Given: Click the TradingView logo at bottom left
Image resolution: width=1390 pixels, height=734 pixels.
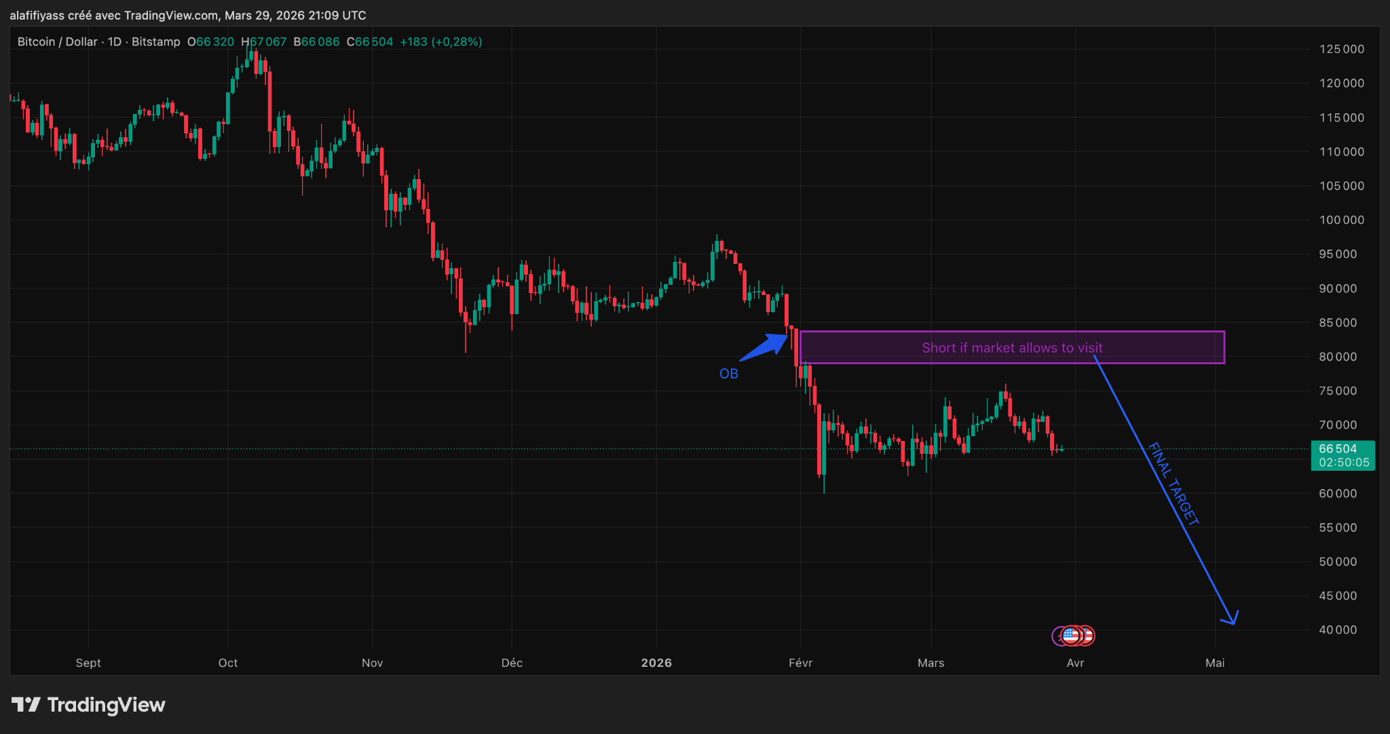Looking at the screenshot, I should point(88,705).
